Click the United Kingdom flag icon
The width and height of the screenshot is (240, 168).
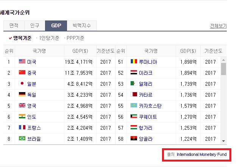click(22, 106)
